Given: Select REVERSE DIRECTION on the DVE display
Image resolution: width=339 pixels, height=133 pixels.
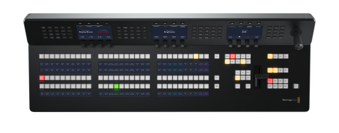Looking at the screenshot, I should click(x=250, y=26).
